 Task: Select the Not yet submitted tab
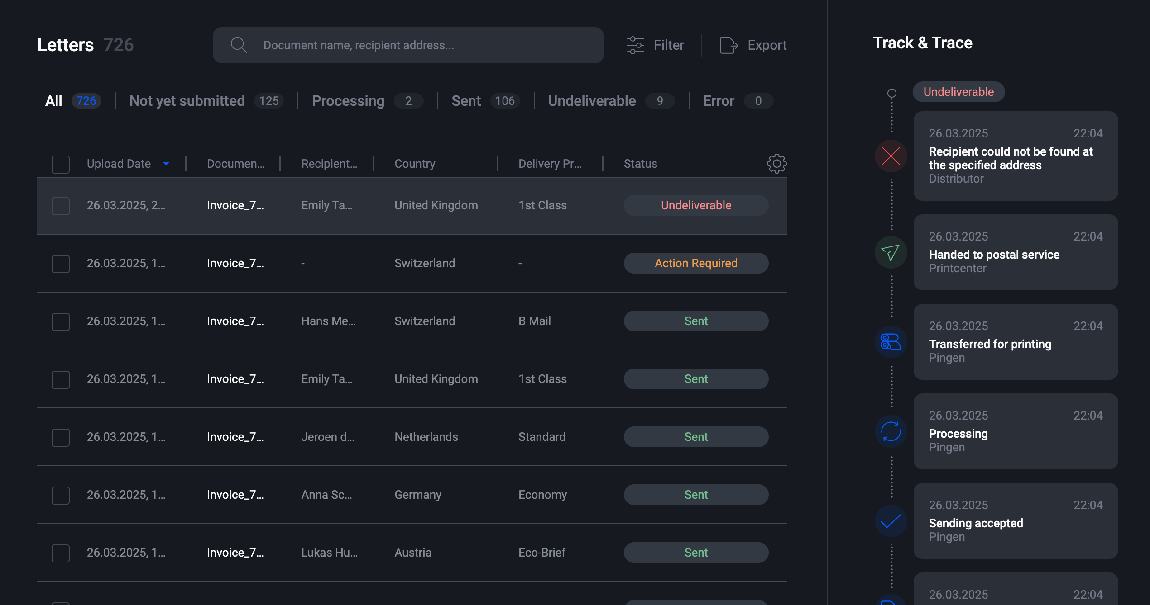[x=187, y=100]
